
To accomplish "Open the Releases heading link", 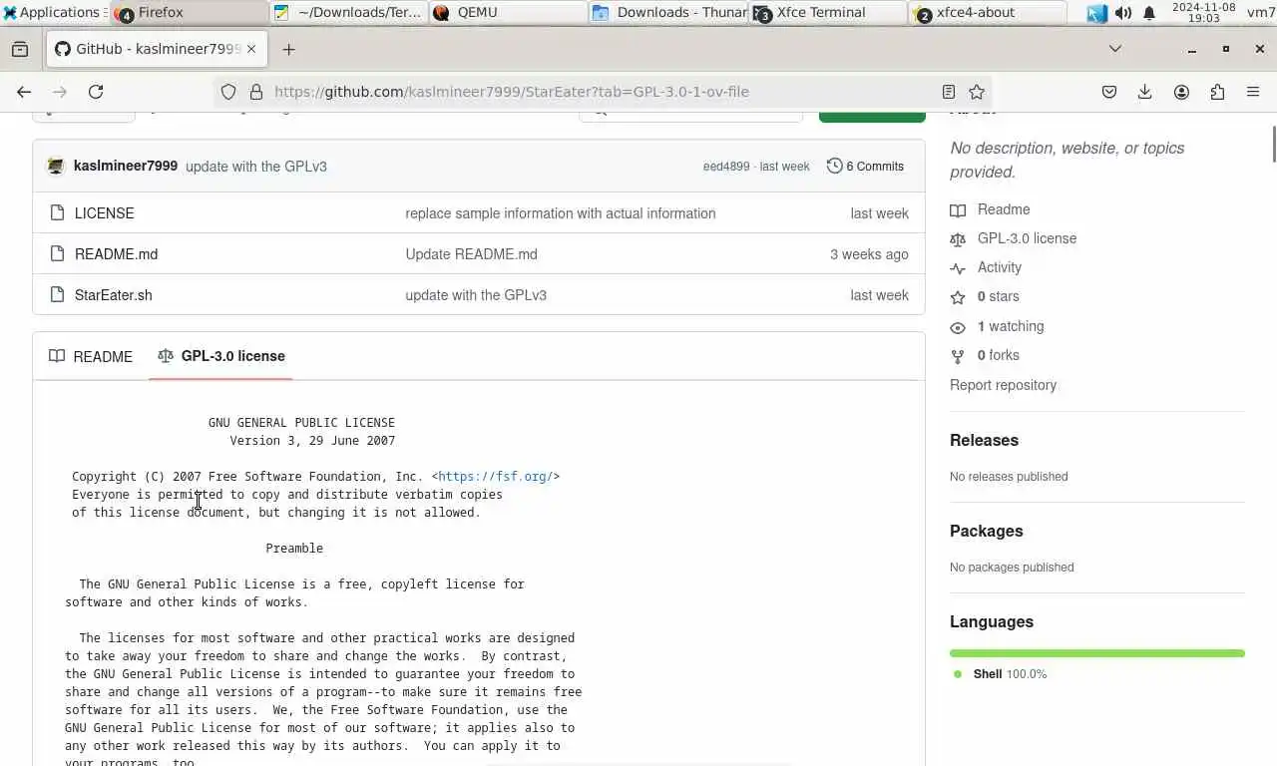I will tap(984, 440).
